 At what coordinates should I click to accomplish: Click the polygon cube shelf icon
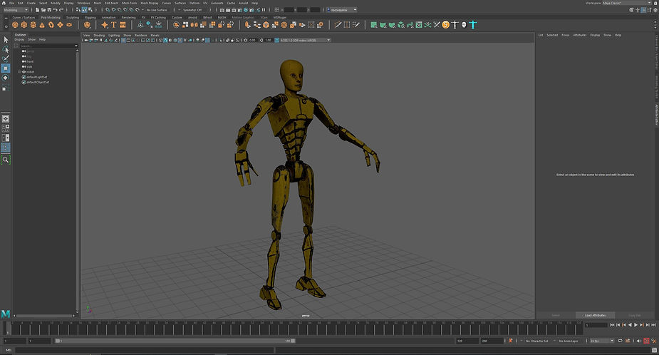pyautogui.click(x=24, y=25)
